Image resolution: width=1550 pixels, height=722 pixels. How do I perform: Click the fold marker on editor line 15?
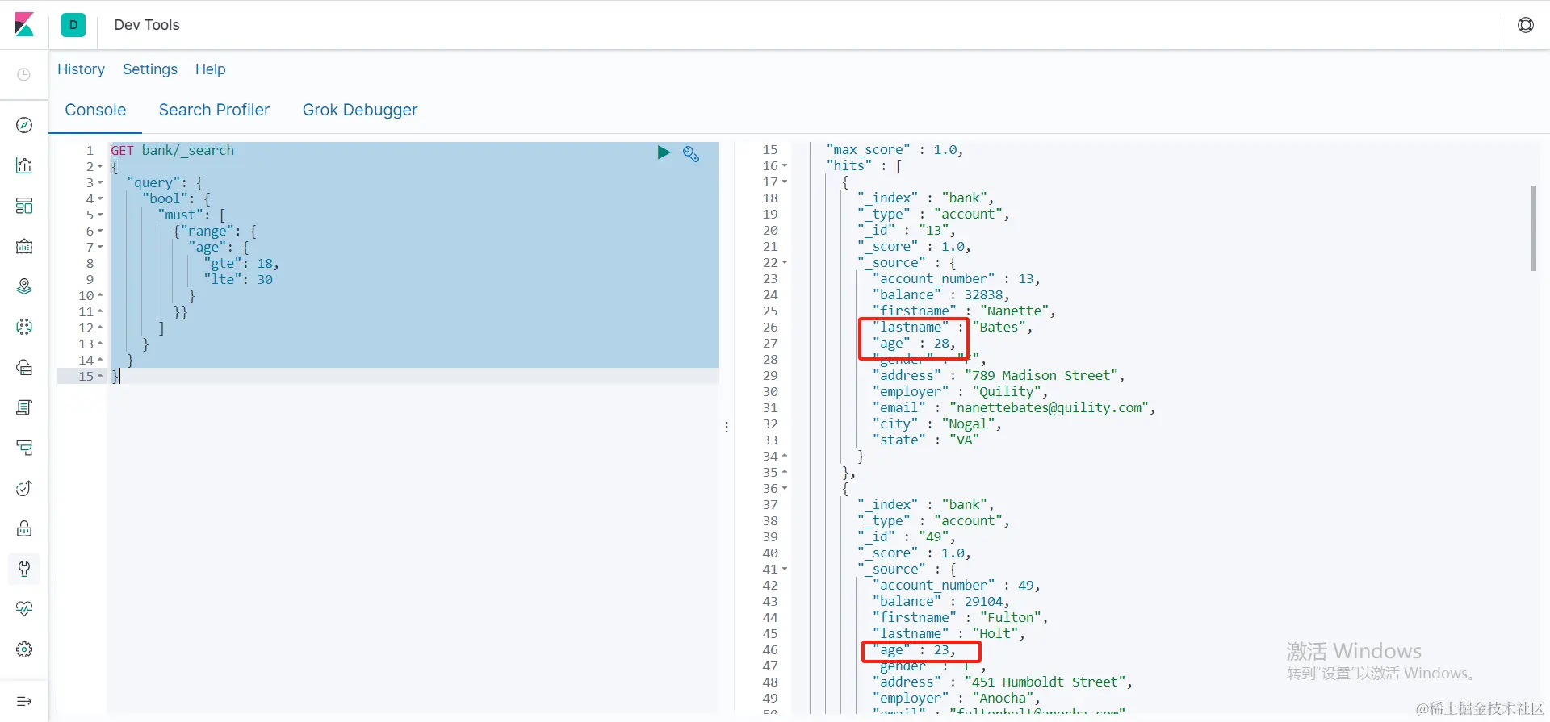pos(100,377)
